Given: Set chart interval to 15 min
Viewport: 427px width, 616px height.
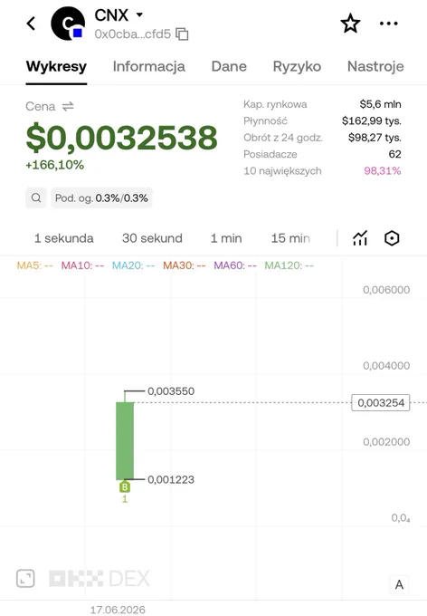Looking at the screenshot, I should pos(290,238).
